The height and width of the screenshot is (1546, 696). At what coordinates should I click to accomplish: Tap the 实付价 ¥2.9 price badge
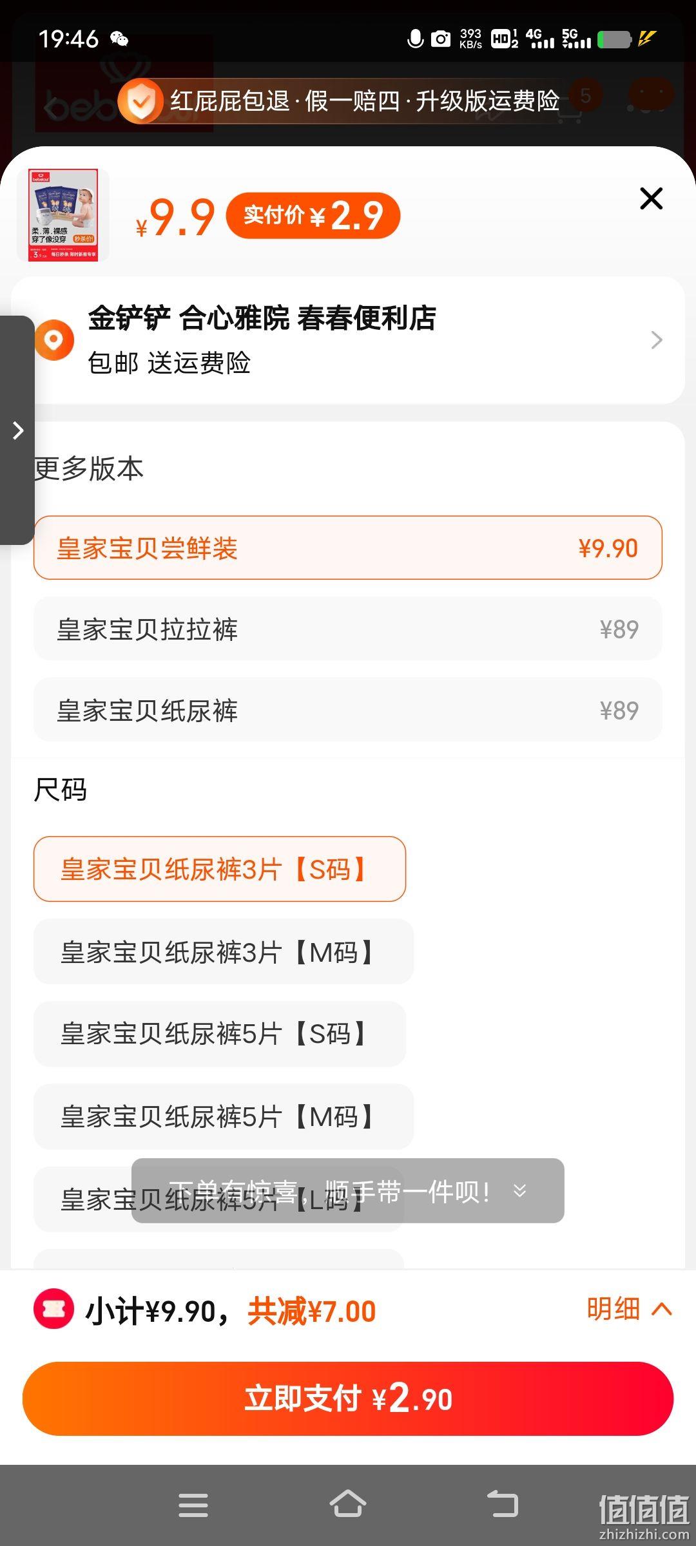pyautogui.click(x=313, y=215)
